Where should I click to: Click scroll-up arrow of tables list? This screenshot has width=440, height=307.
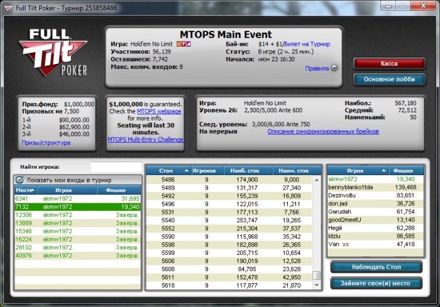(x=317, y=180)
